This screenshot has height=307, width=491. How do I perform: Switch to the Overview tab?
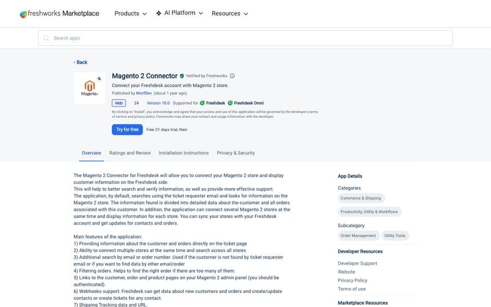click(x=92, y=153)
